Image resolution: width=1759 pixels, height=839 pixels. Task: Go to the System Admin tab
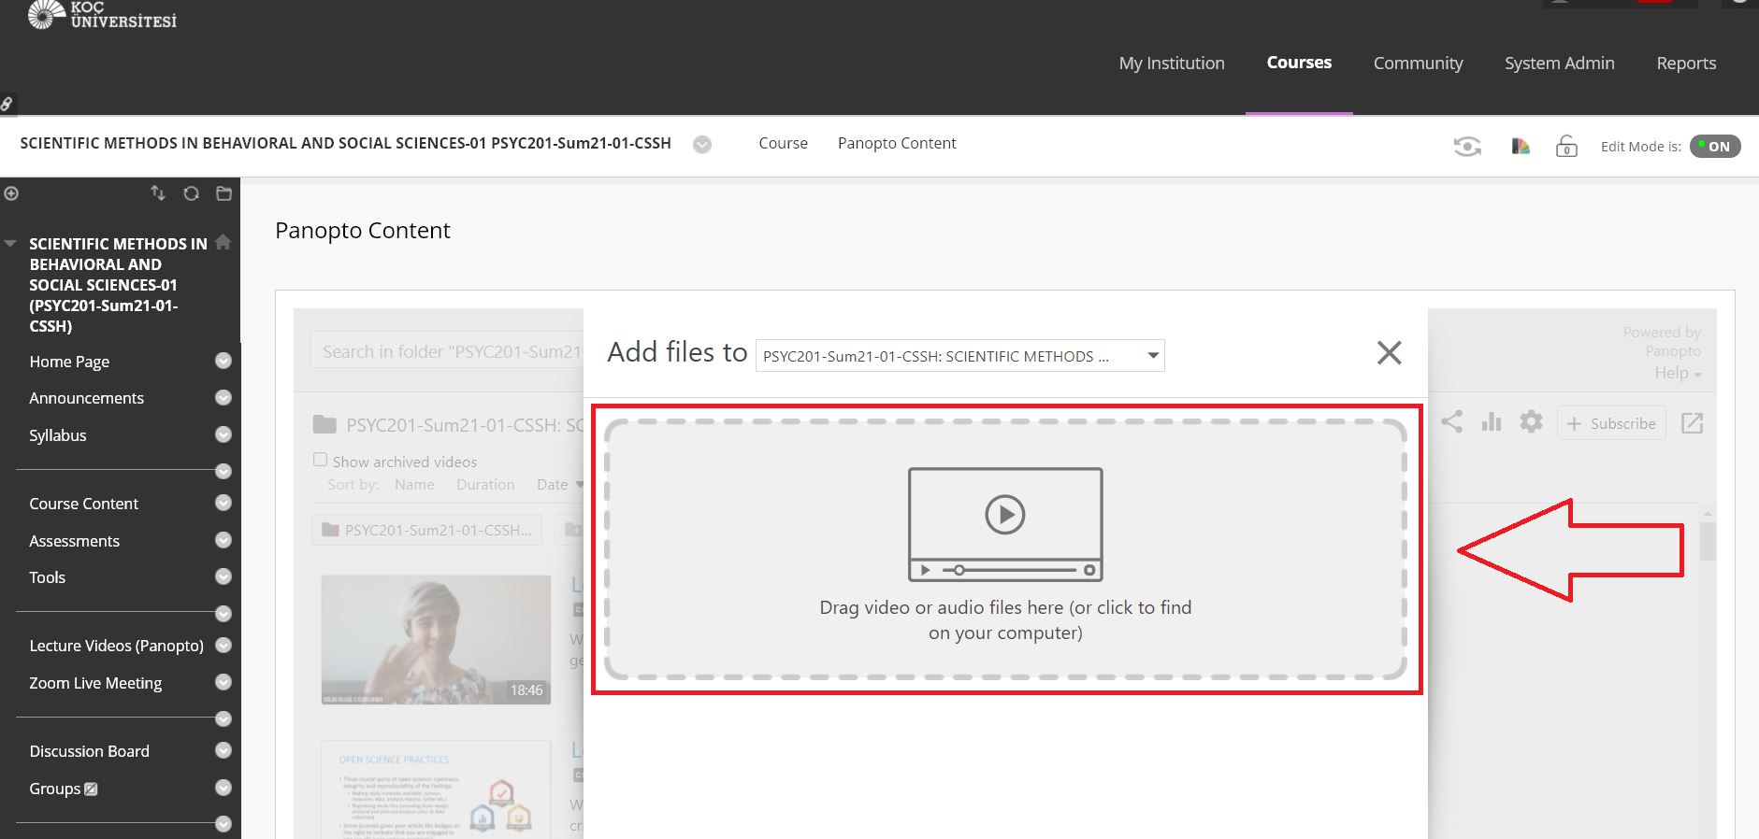point(1559,64)
